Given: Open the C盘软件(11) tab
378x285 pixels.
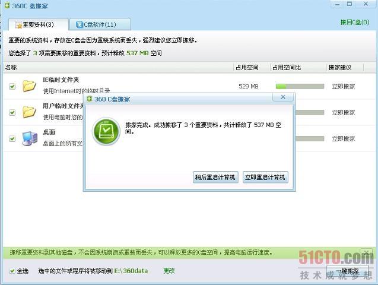Looking at the screenshot, I should 100,24.
